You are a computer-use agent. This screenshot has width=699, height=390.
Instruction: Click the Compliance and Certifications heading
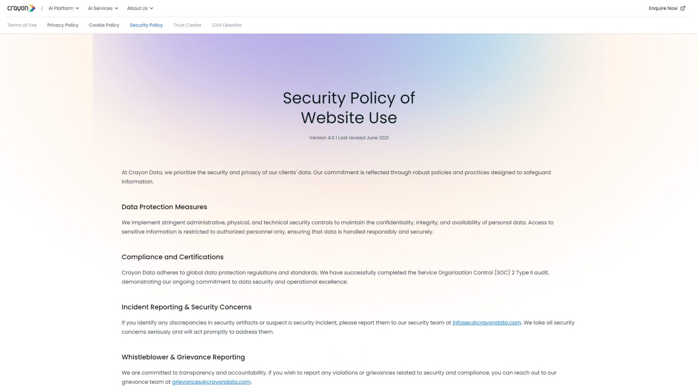[x=172, y=257]
